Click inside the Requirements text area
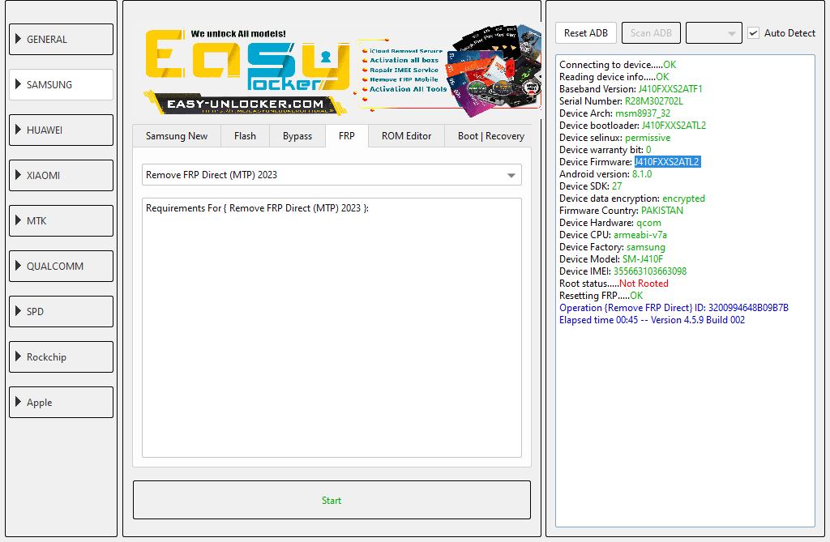This screenshot has height=542, width=830. pyautogui.click(x=332, y=327)
